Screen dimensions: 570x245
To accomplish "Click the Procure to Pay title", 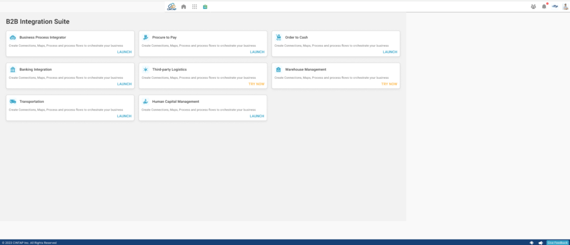I will pyautogui.click(x=164, y=37).
